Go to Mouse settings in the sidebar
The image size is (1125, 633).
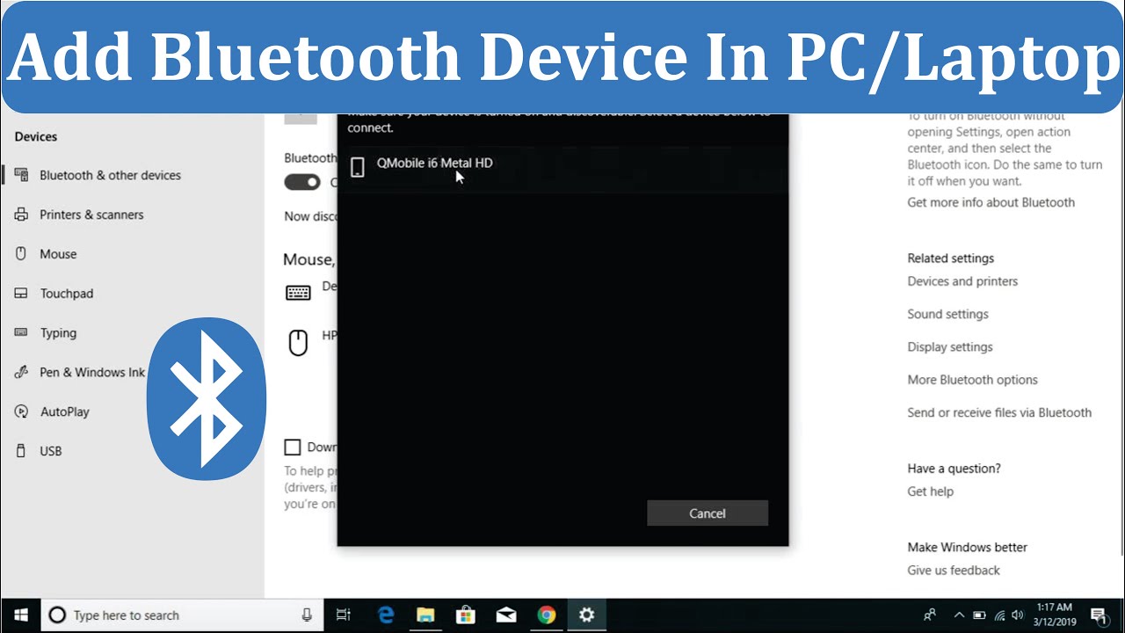58,254
